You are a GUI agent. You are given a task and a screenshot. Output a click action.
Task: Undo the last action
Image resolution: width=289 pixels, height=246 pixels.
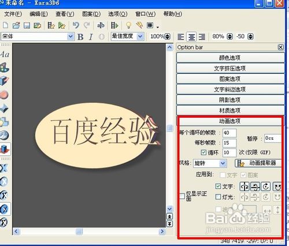tap(76, 25)
